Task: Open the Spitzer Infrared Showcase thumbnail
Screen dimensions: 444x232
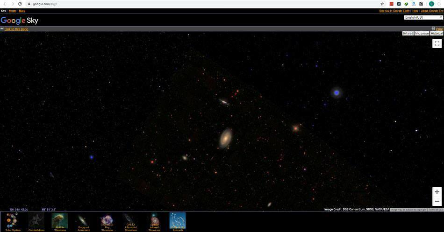Action: click(x=154, y=222)
